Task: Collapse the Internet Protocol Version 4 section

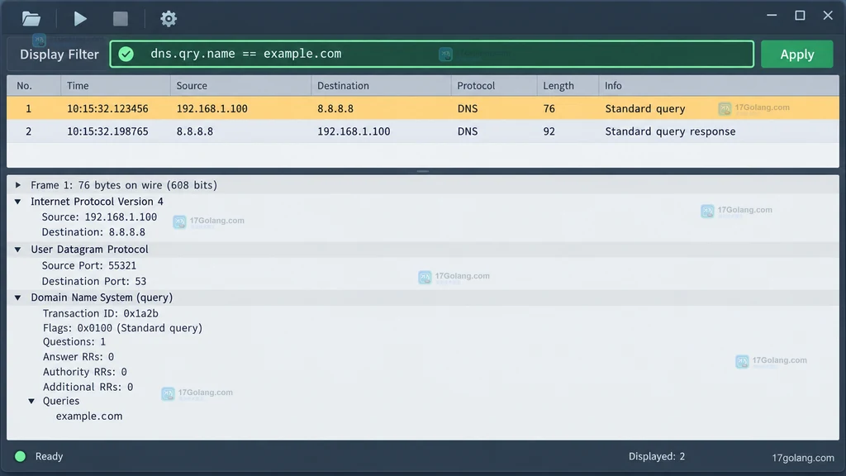Action: click(18, 202)
